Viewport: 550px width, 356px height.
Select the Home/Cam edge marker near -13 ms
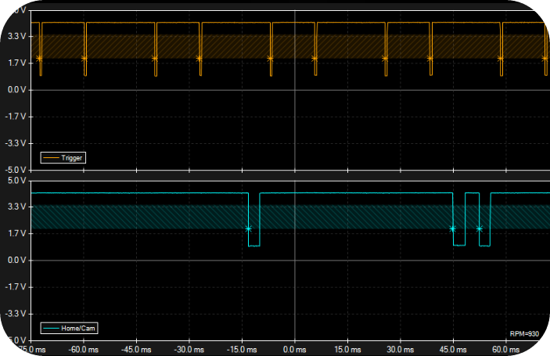(248, 229)
